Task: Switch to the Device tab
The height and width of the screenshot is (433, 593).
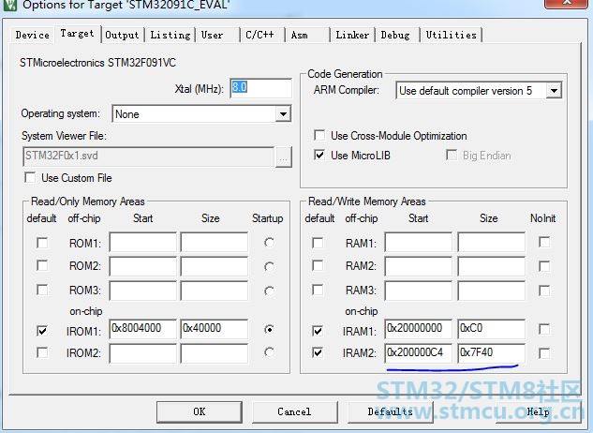Action: (x=32, y=35)
